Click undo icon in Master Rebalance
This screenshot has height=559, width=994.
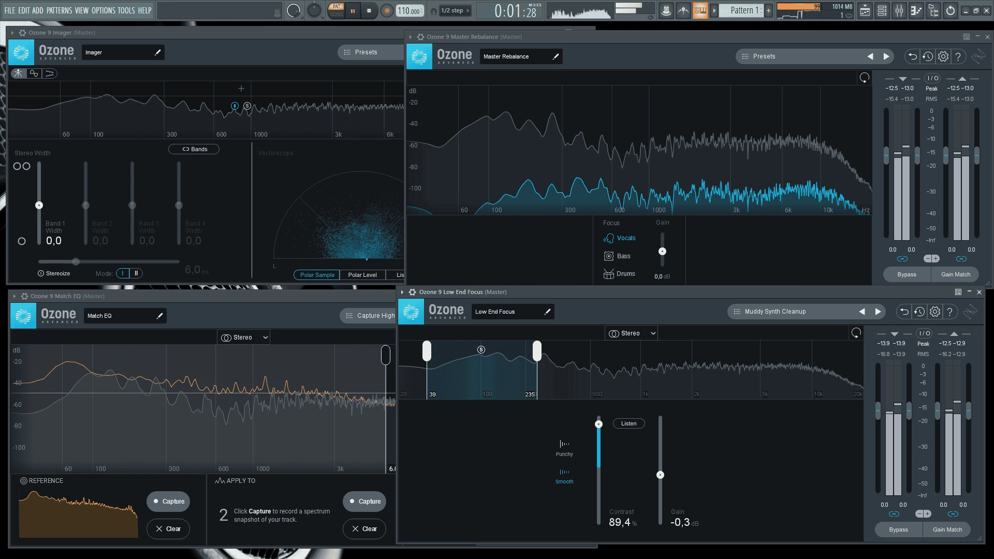912,56
